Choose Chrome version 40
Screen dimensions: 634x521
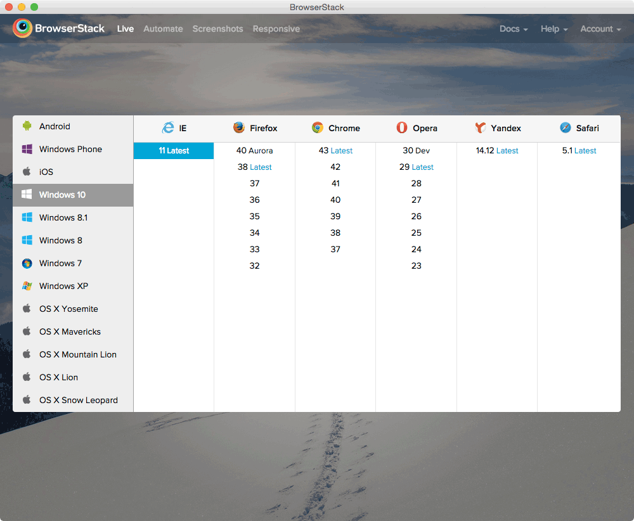(335, 200)
